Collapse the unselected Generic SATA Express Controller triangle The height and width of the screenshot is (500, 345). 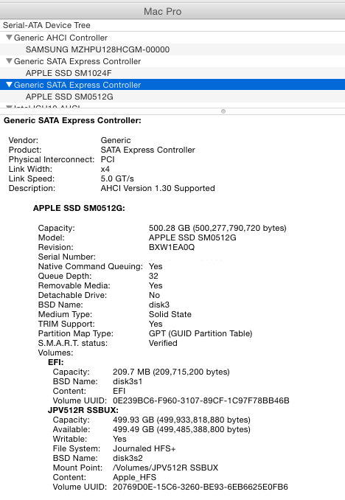pyautogui.click(x=10, y=61)
